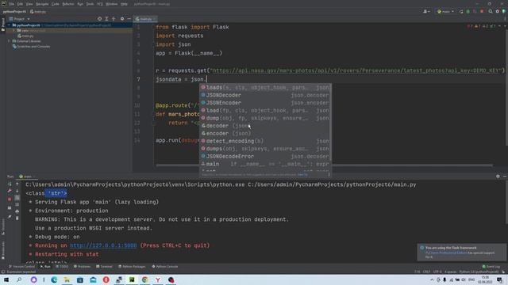Open the Tools menu

(x=90, y=4)
